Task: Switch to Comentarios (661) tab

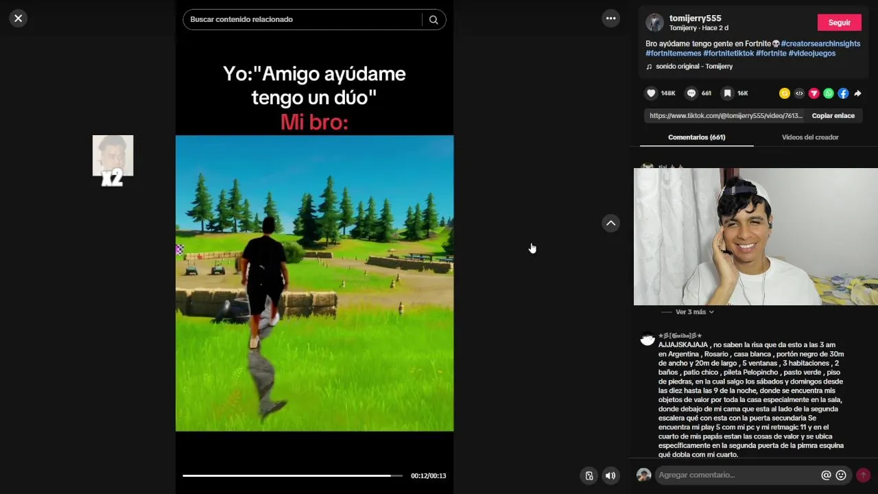Action: 696,137
